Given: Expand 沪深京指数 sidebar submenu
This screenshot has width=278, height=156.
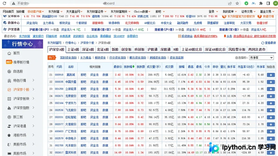Looking at the screenshot, I should click(33, 108).
